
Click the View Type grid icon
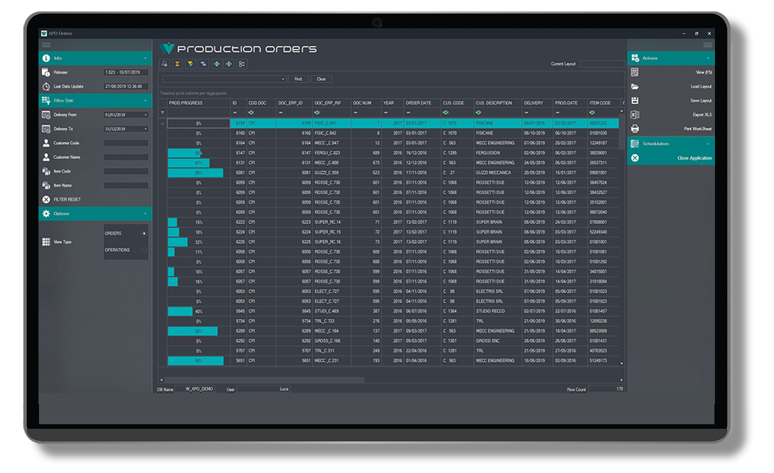click(46, 242)
